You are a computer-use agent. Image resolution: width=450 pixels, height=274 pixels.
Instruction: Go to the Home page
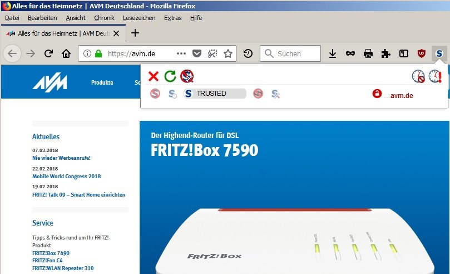(x=66, y=53)
